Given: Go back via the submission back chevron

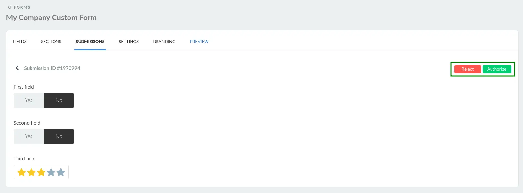Looking at the screenshot, I should [17, 68].
